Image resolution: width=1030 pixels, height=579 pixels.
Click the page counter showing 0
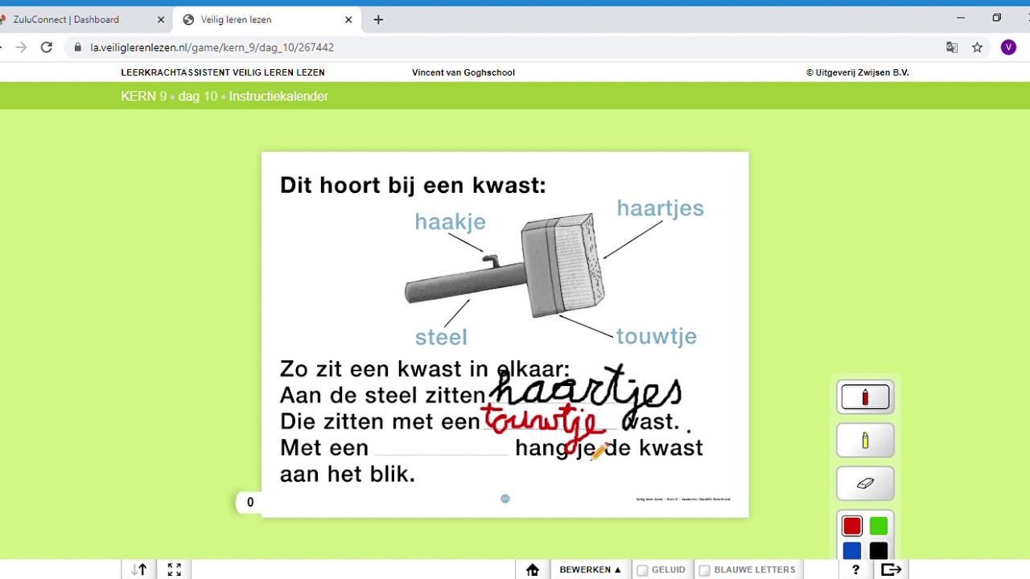click(x=249, y=503)
